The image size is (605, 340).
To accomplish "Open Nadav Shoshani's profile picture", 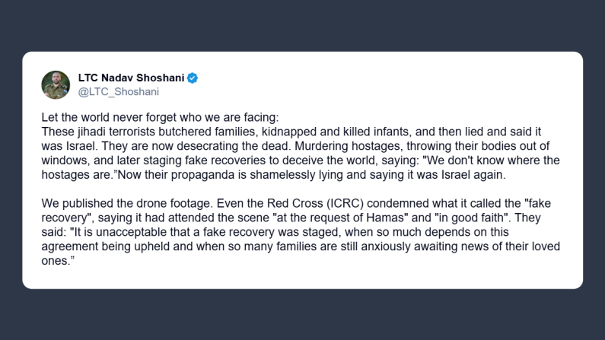I will click(x=56, y=84).
